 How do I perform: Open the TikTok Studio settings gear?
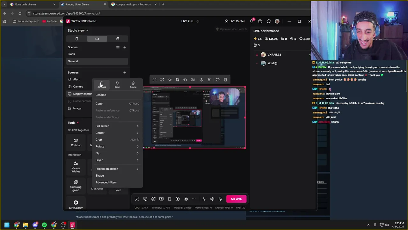268,21
